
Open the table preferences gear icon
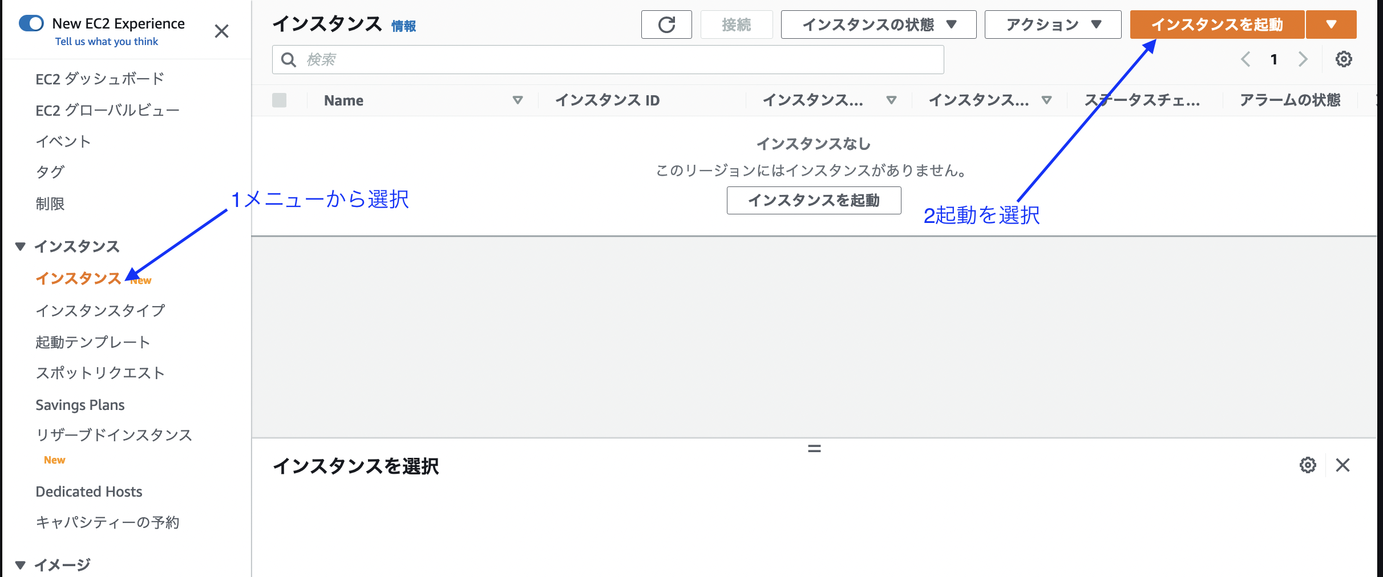click(x=1344, y=59)
